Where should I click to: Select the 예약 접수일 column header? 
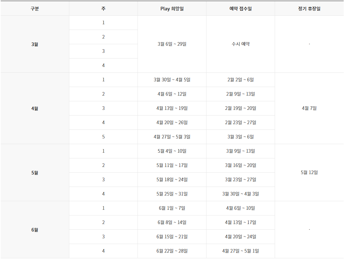pos(240,9)
